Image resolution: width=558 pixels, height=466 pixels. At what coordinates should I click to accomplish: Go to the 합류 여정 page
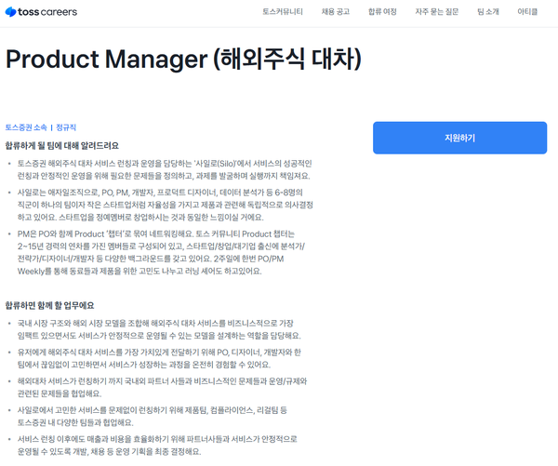click(382, 12)
